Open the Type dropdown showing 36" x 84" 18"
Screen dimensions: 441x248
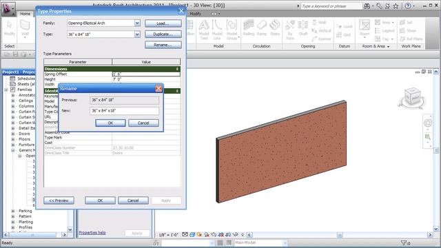click(137, 34)
